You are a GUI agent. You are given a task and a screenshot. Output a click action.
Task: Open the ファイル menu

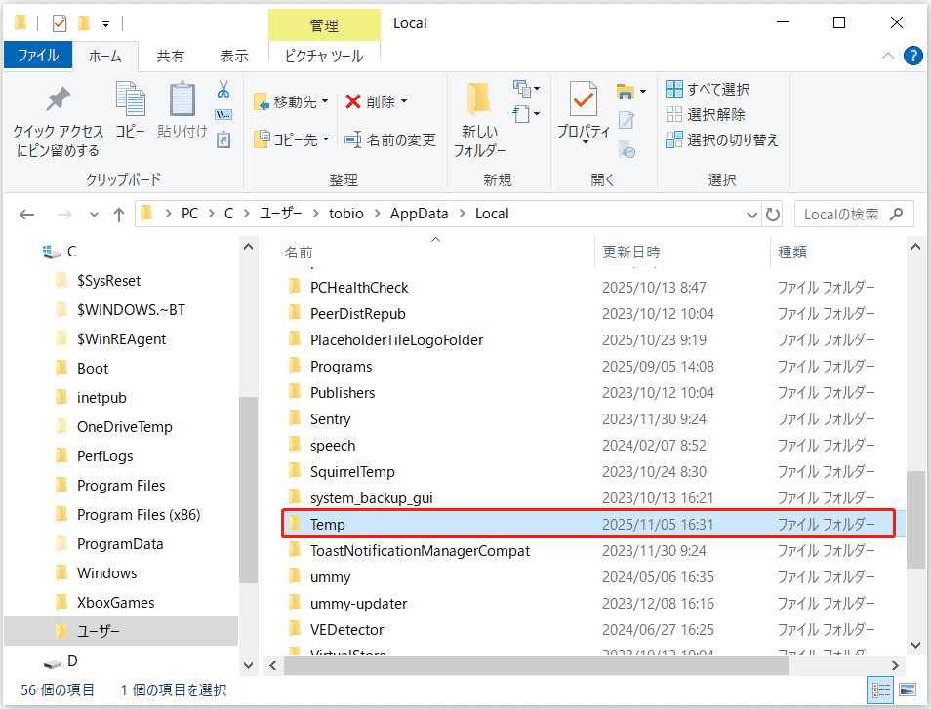click(x=38, y=56)
